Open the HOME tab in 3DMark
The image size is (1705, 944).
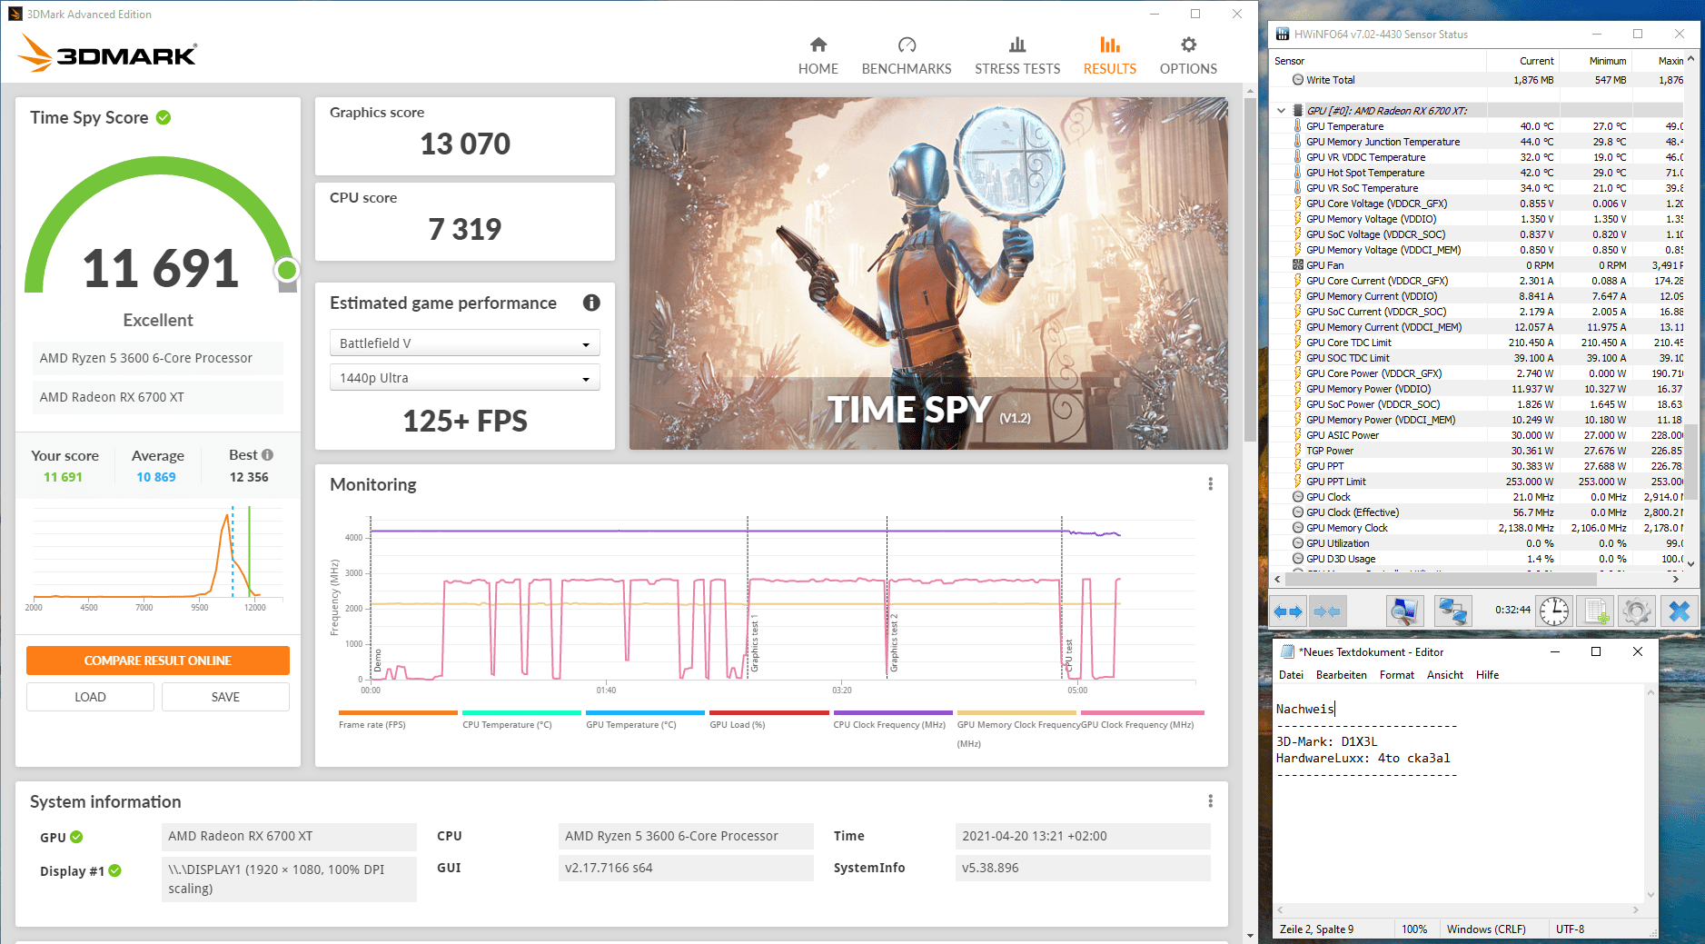818,56
